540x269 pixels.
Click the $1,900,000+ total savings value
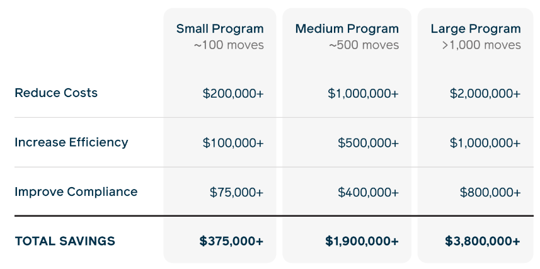coord(362,241)
